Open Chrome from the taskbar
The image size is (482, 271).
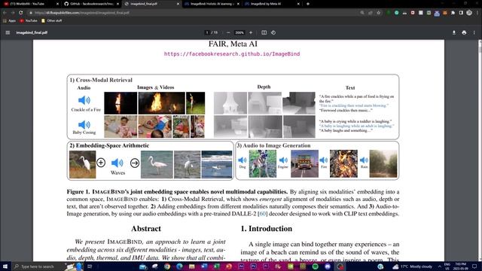[167, 266]
